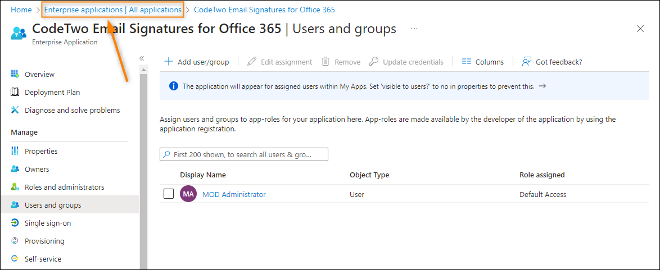Open Enterprise applications | All applications breadcrumb
Screen dimensions: 660x270
coord(113,9)
